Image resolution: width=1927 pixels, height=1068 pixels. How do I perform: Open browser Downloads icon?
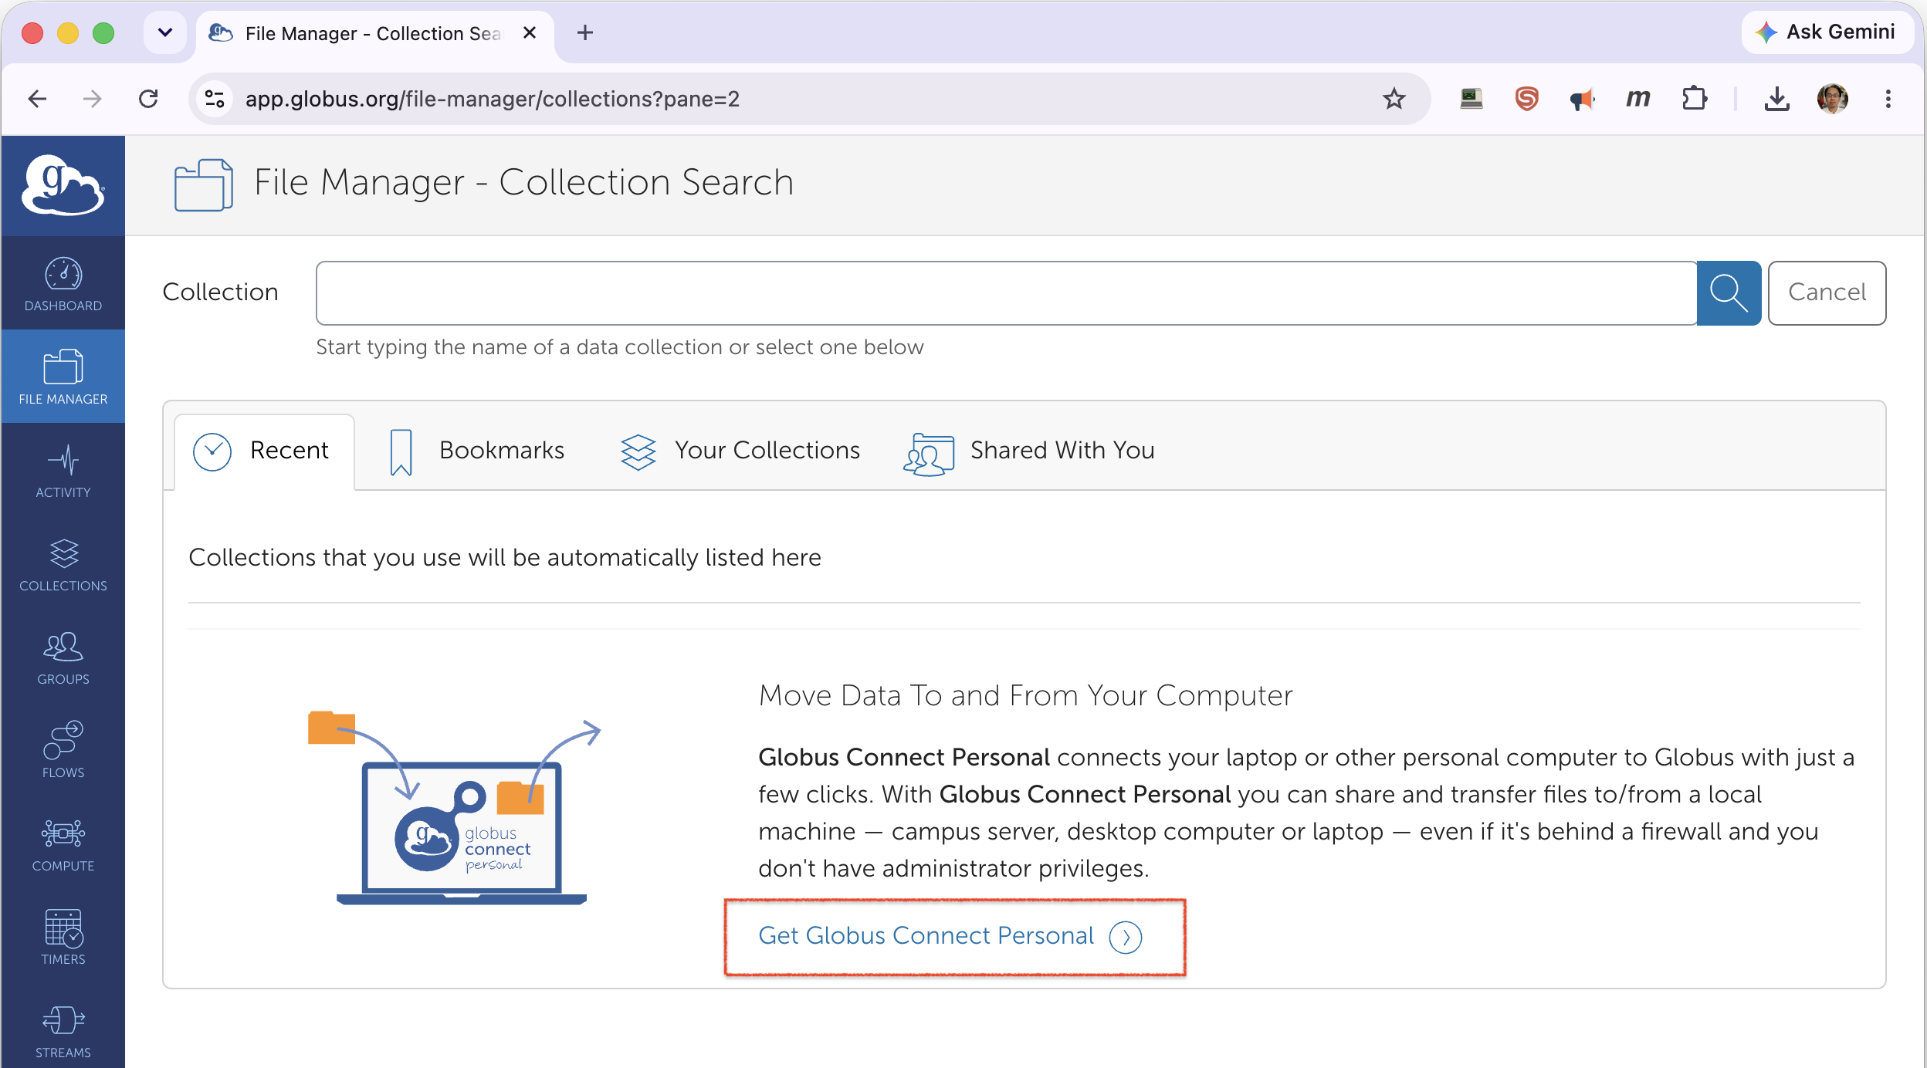coord(1777,99)
